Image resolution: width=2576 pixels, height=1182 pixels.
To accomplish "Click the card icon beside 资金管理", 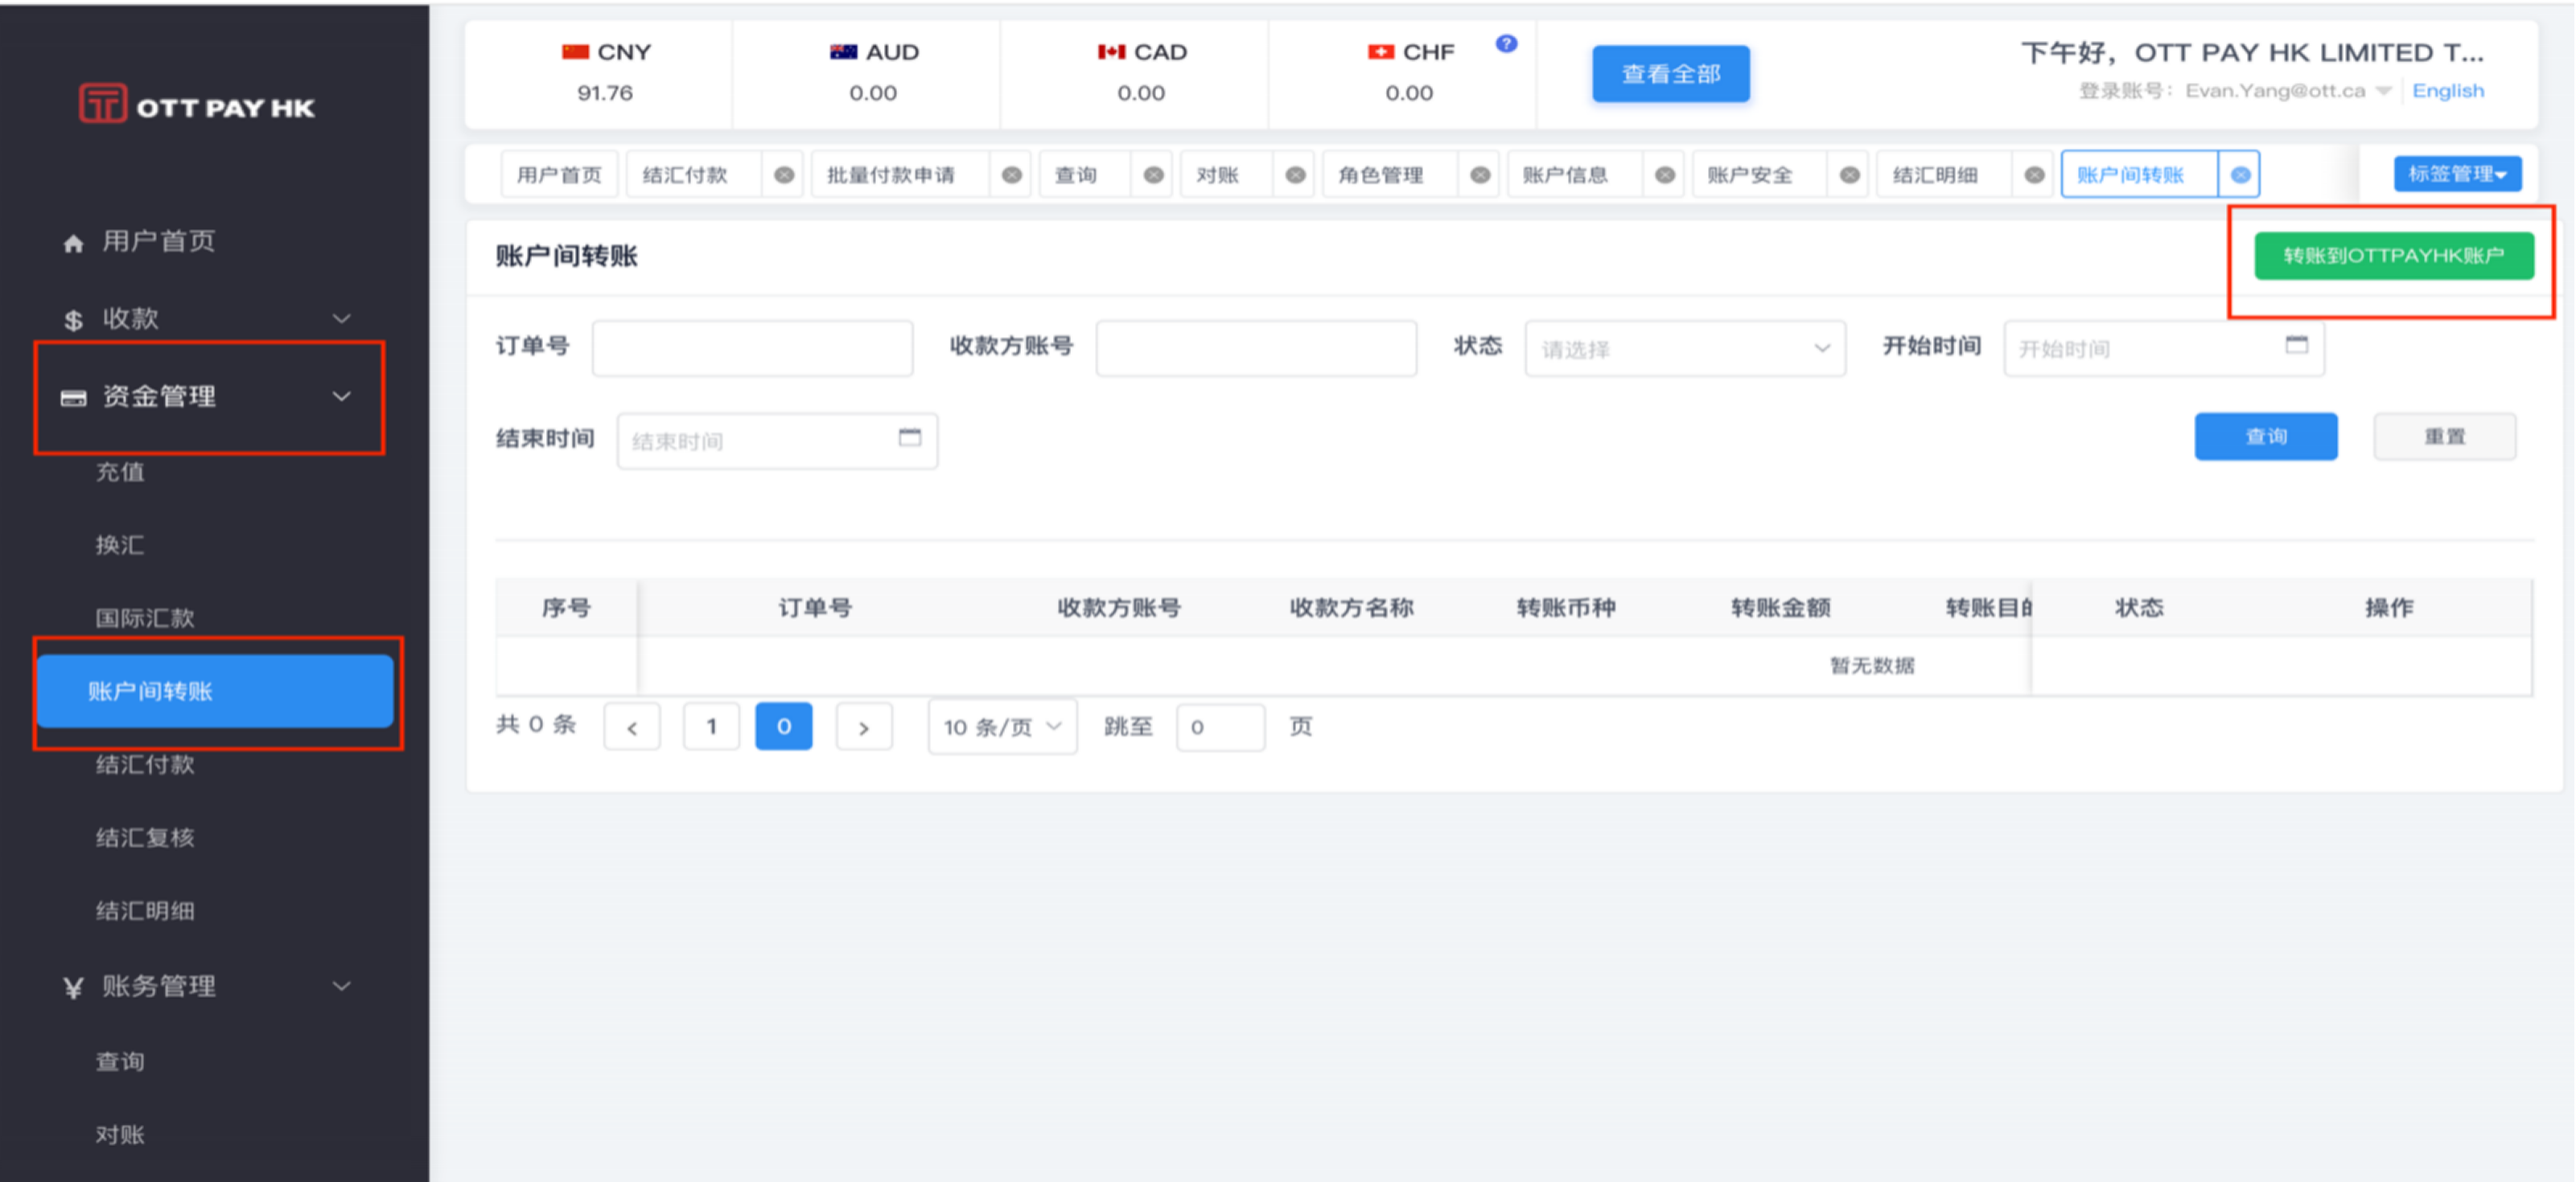I will click(x=73, y=398).
